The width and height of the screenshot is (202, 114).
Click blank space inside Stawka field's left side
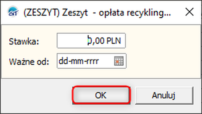coord(72,41)
